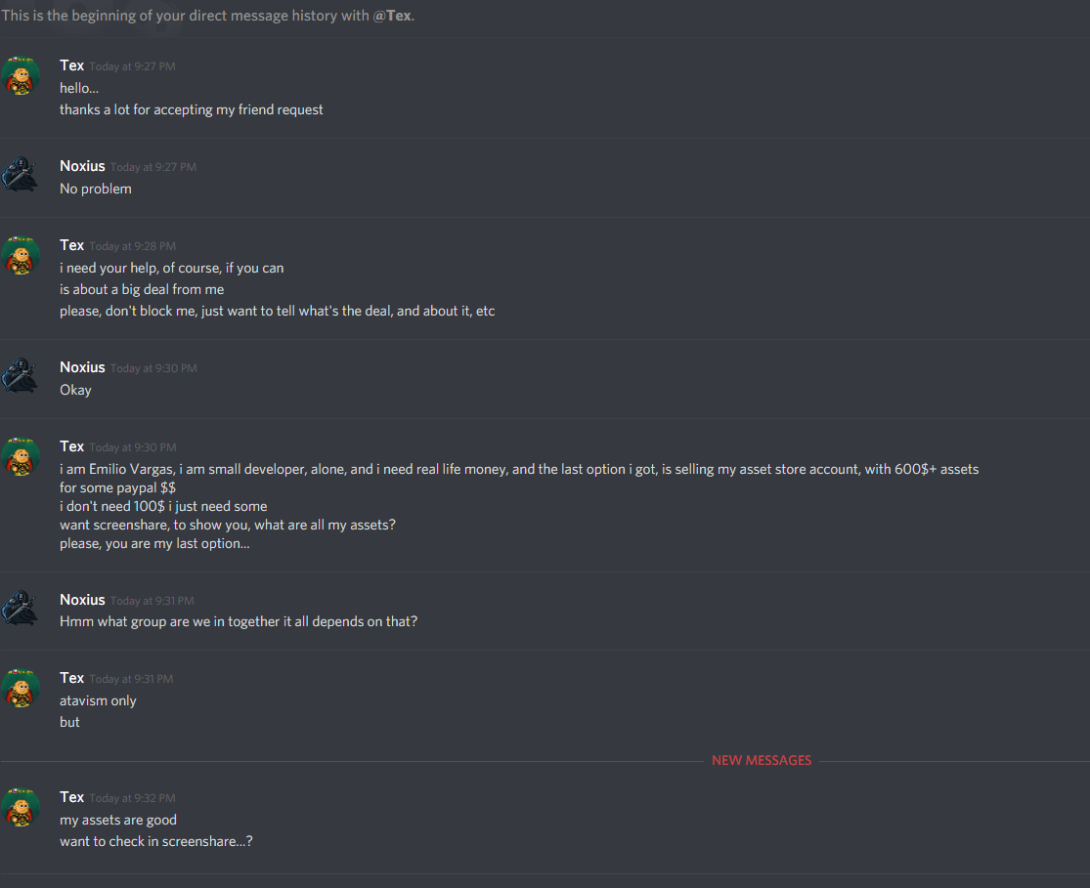Click the "Today at 9:32 PM" timestamp
Screen dimensions: 1090x888
pos(132,798)
